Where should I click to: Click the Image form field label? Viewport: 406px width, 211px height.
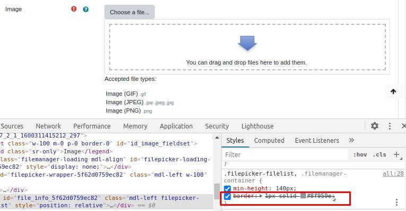pyautogui.click(x=13, y=10)
